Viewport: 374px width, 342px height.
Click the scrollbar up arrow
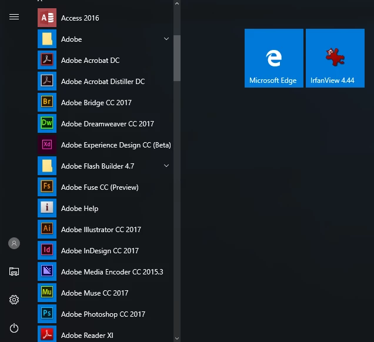click(x=177, y=4)
